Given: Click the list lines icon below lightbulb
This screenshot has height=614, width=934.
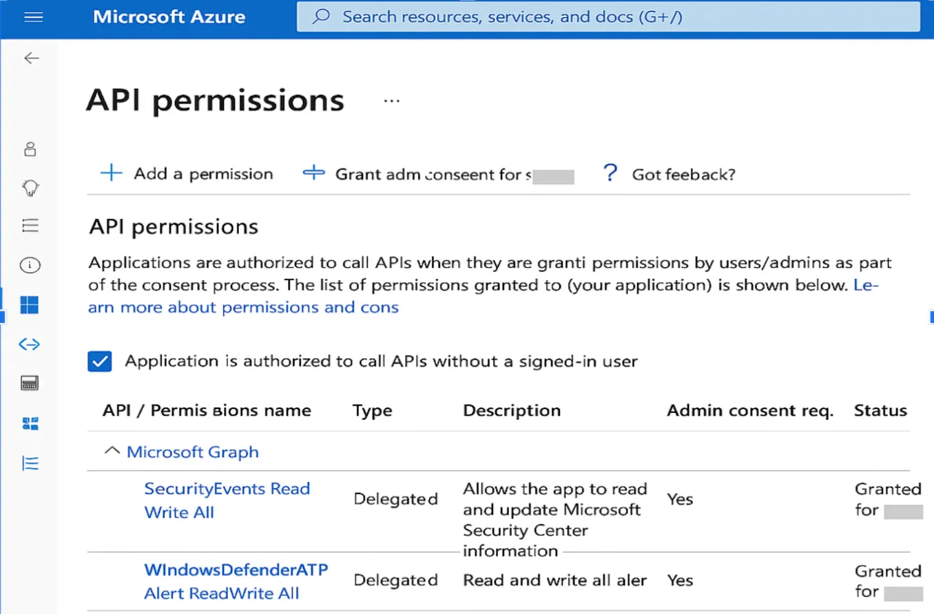Looking at the screenshot, I should [30, 226].
